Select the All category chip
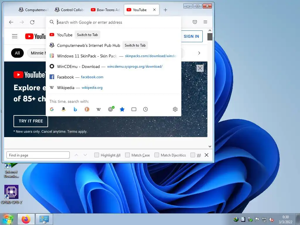300x225 pixels. point(17,53)
